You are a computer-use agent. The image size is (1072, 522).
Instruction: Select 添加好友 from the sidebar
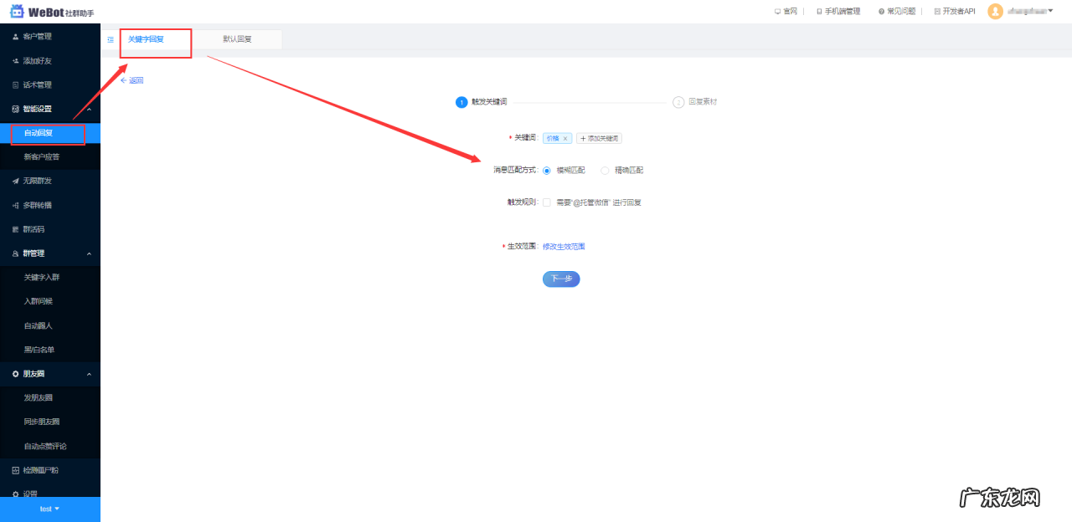38,60
